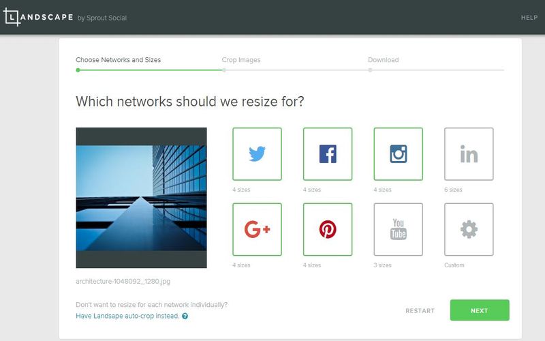
Task: Click '4 sizes' label under Twitter
Action: pos(241,190)
